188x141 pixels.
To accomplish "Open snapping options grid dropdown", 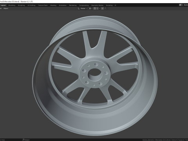I will (x=98, y=9).
